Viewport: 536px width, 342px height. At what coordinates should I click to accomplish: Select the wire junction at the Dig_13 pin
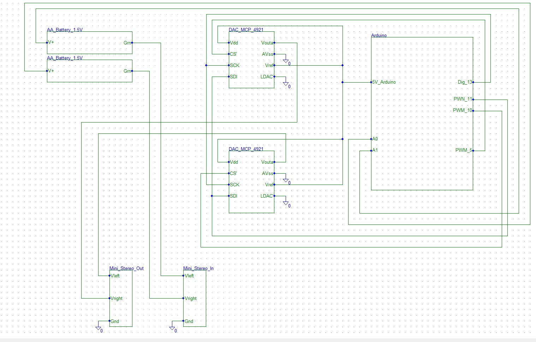[474, 82]
